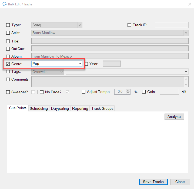The width and height of the screenshot is (194, 189).
Task: Expand the tags selection dropdown arrow
Action: pyautogui.click(x=186, y=72)
